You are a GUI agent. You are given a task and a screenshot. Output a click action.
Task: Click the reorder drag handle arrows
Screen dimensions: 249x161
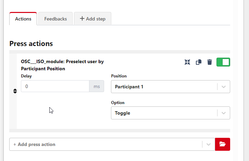click(x=15, y=91)
